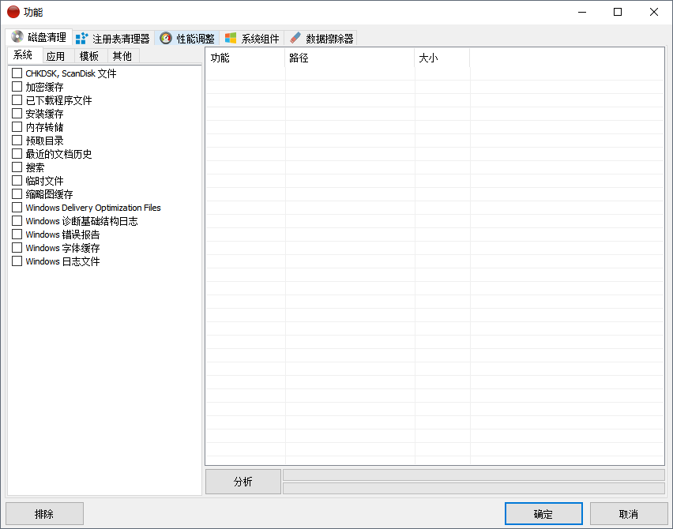Confirm with the 确定 button
The image size is (673, 529).
[543, 513]
